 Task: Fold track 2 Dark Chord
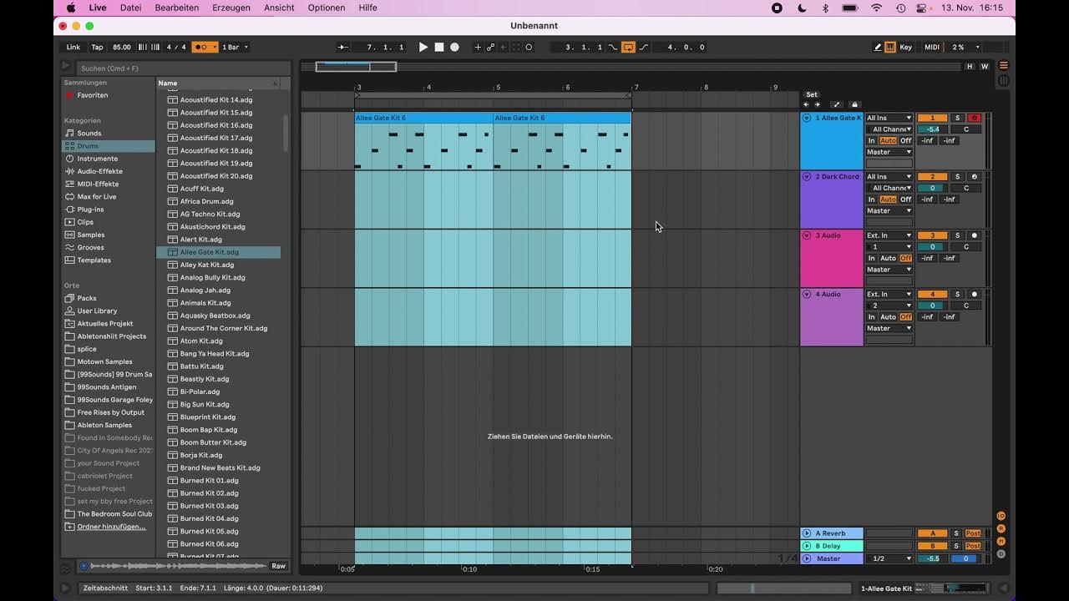pyautogui.click(x=807, y=177)
